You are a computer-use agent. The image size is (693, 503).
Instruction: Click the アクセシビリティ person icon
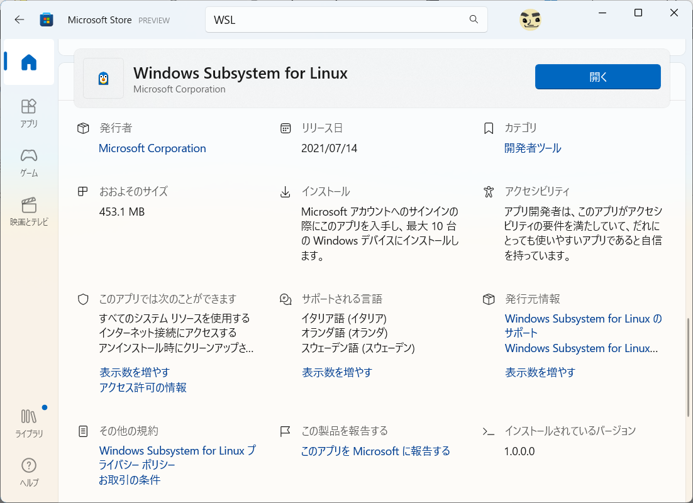[x=489, y=191]
